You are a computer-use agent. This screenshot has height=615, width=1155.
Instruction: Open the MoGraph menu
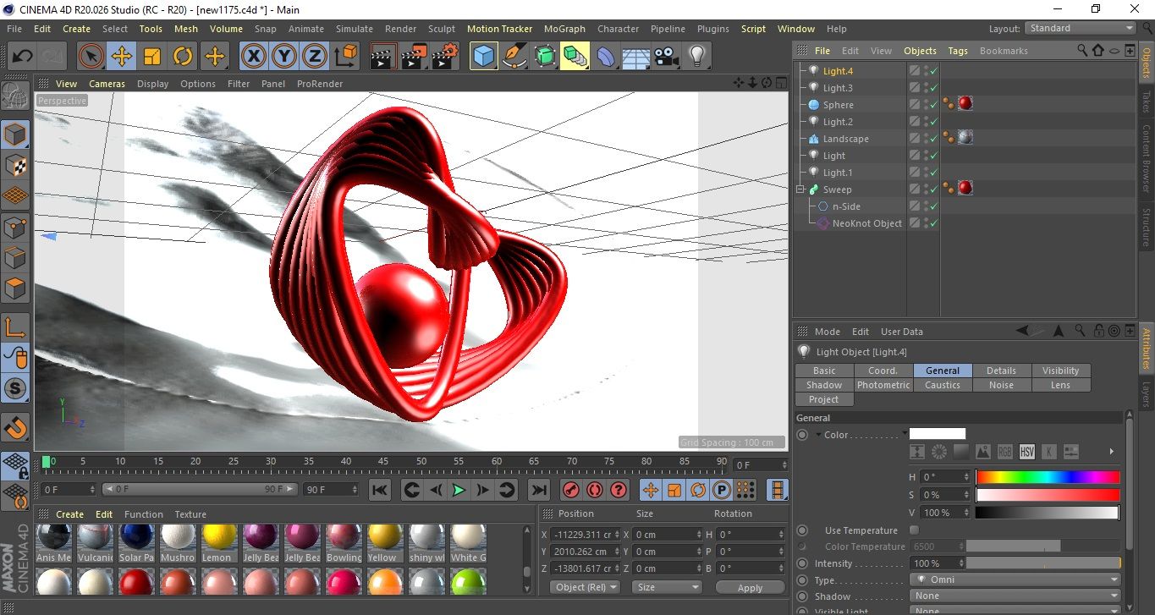tap(564, 29)
